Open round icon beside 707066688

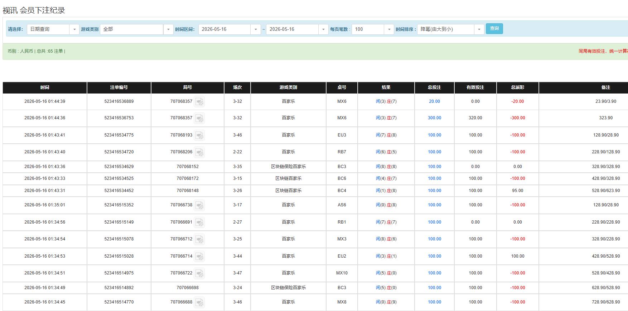[199, 302]
